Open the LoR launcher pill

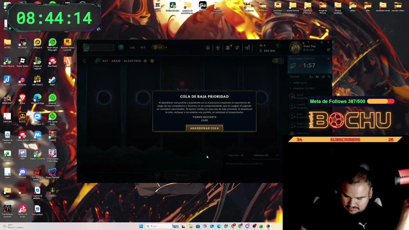point(158,48)
